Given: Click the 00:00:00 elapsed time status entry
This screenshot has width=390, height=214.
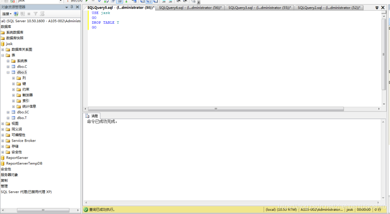Looking at the screenshot, I should 364,210.
